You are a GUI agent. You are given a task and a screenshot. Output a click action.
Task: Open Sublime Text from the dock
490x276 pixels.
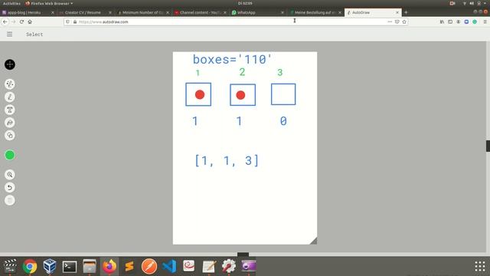[129, 267]
